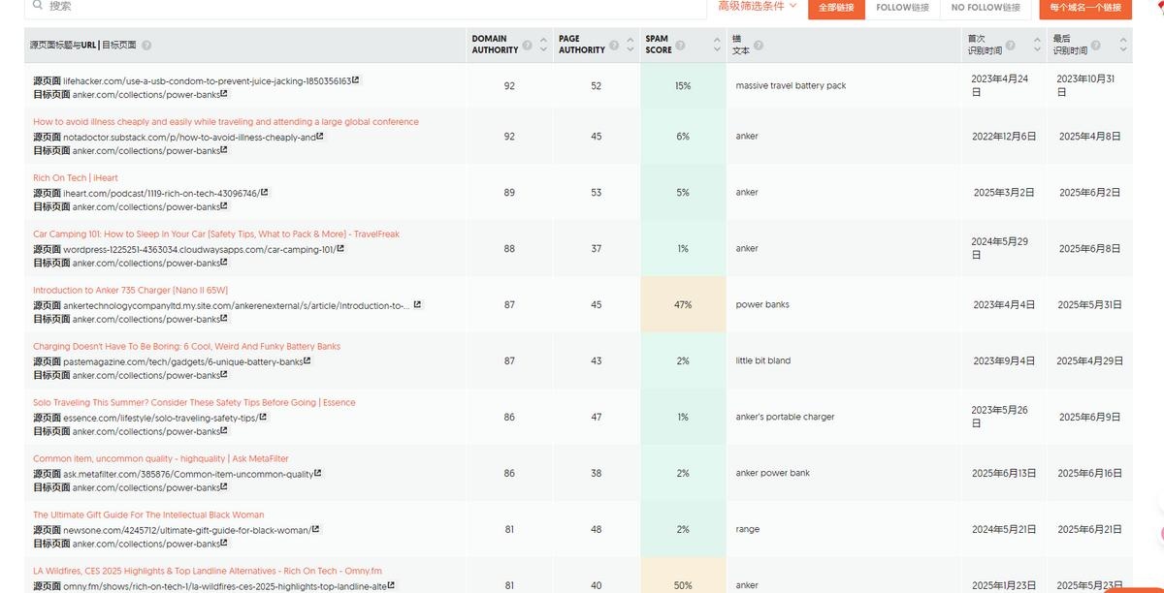
Task: Click anchor text 'little bit bland'
Action: pos(762,361)
